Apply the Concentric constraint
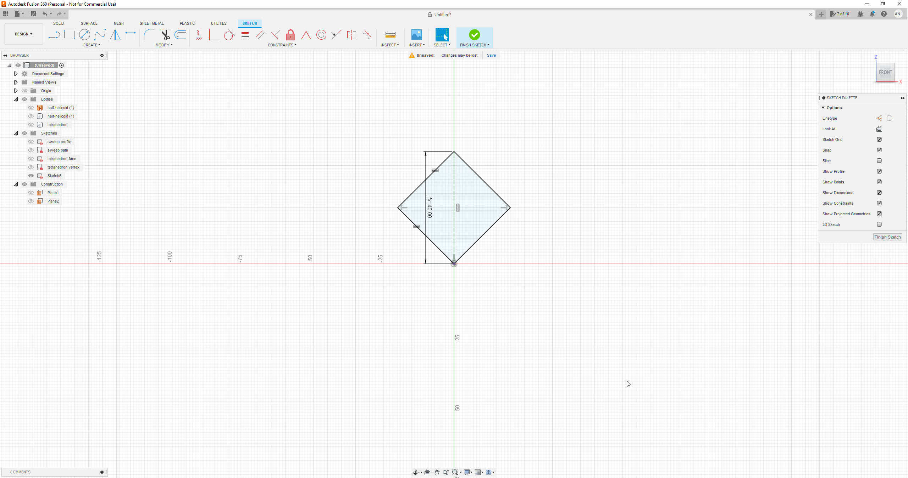 pos(321,35)
